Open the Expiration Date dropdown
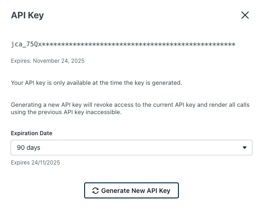Image resolution: width=263 pixels, height=214 pixels. [x=131, y=148]
